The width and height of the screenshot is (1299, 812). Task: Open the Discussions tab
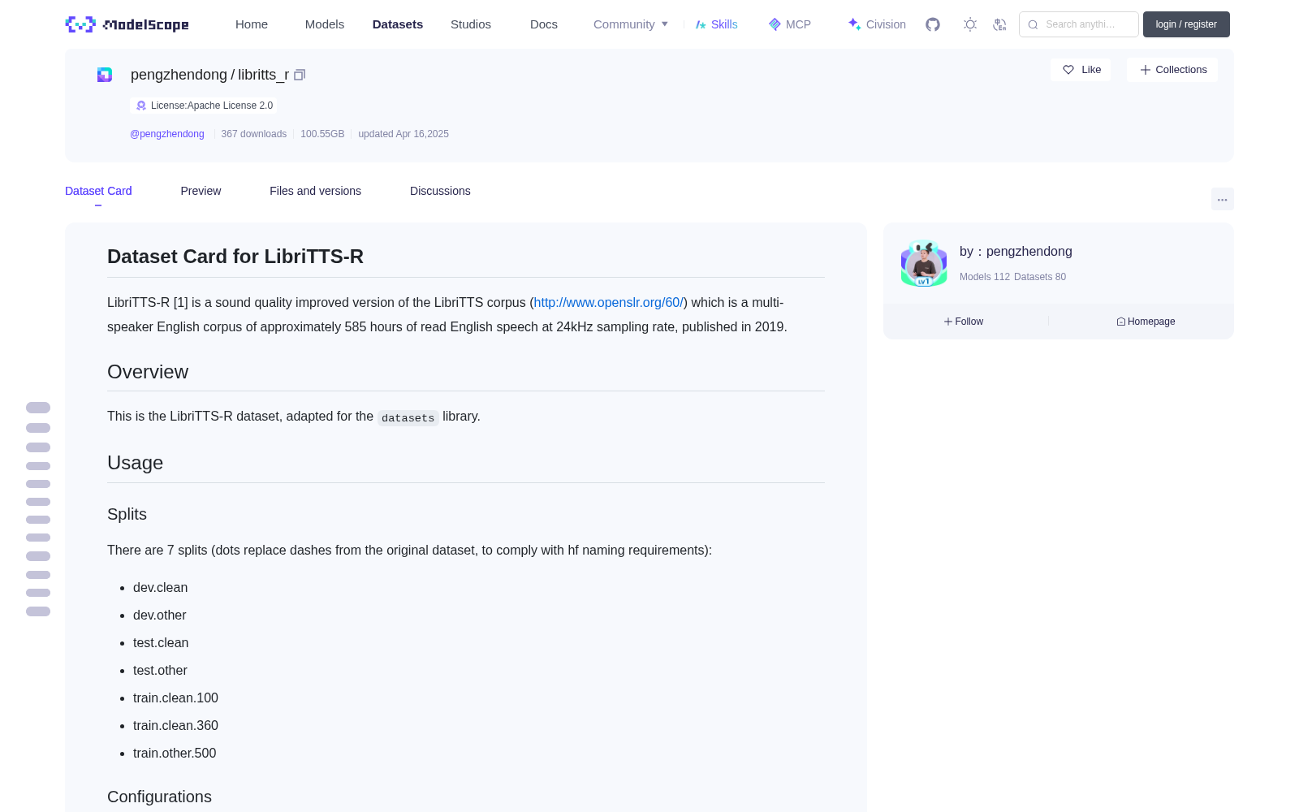(440, 191)
